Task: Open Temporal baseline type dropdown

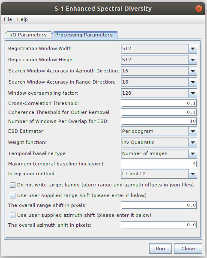Action: coord(159,153)
